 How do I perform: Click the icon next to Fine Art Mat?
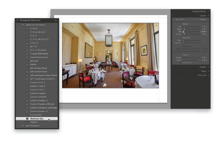click(x=27, y=115)
